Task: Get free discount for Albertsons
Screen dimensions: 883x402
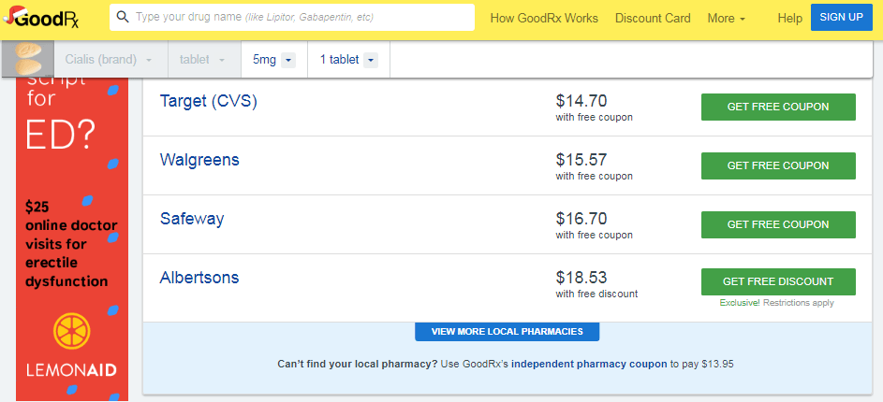Action: coord(778,281)
